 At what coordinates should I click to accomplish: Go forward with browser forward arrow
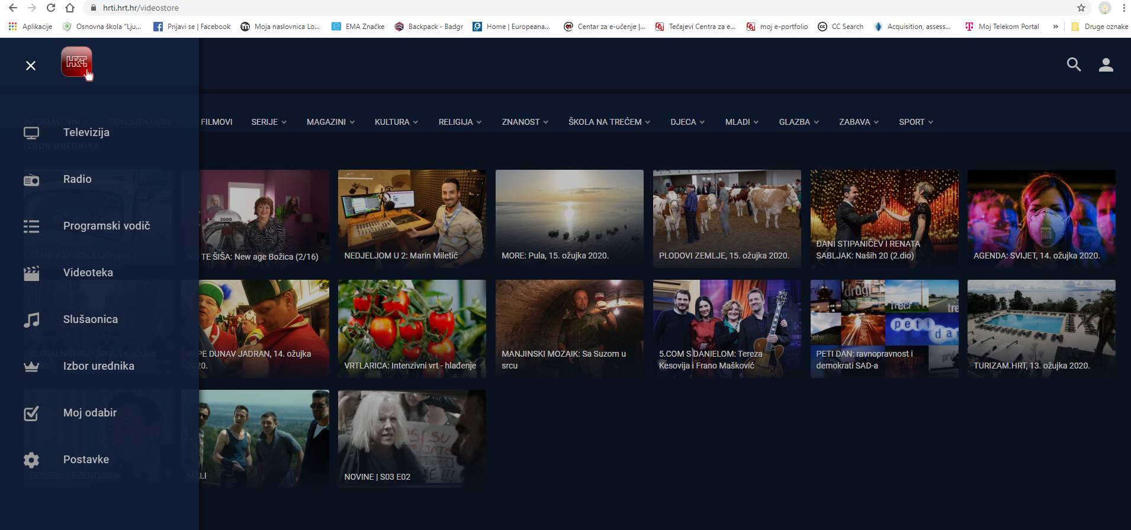pyautogui.click(x=32, y=8)
